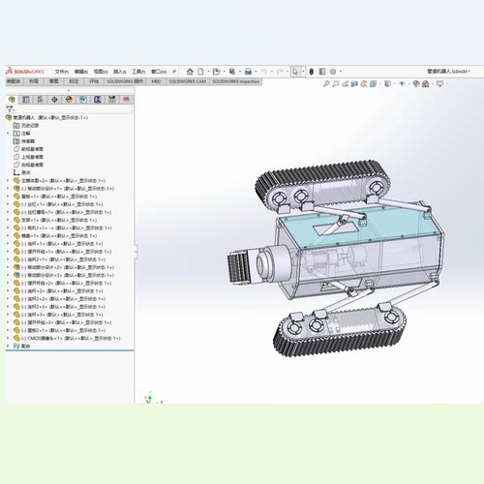Open the File Properties icon
This screenshot has width=484, height=484.
coord(322,72)
